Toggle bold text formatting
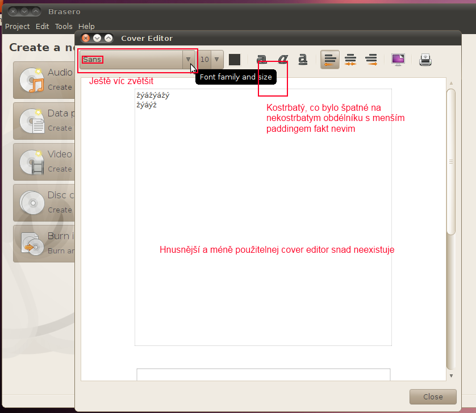476x413 pixels. tap(261, 59)
